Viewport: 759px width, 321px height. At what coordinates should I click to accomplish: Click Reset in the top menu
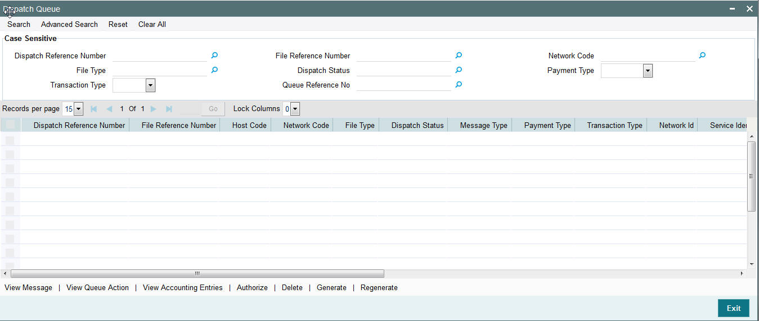pyautogui.click(x=118, y=24)
